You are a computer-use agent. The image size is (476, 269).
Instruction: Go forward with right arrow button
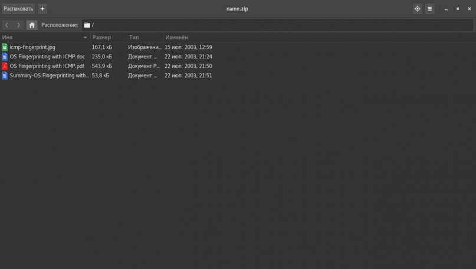[x=19, y=25]
